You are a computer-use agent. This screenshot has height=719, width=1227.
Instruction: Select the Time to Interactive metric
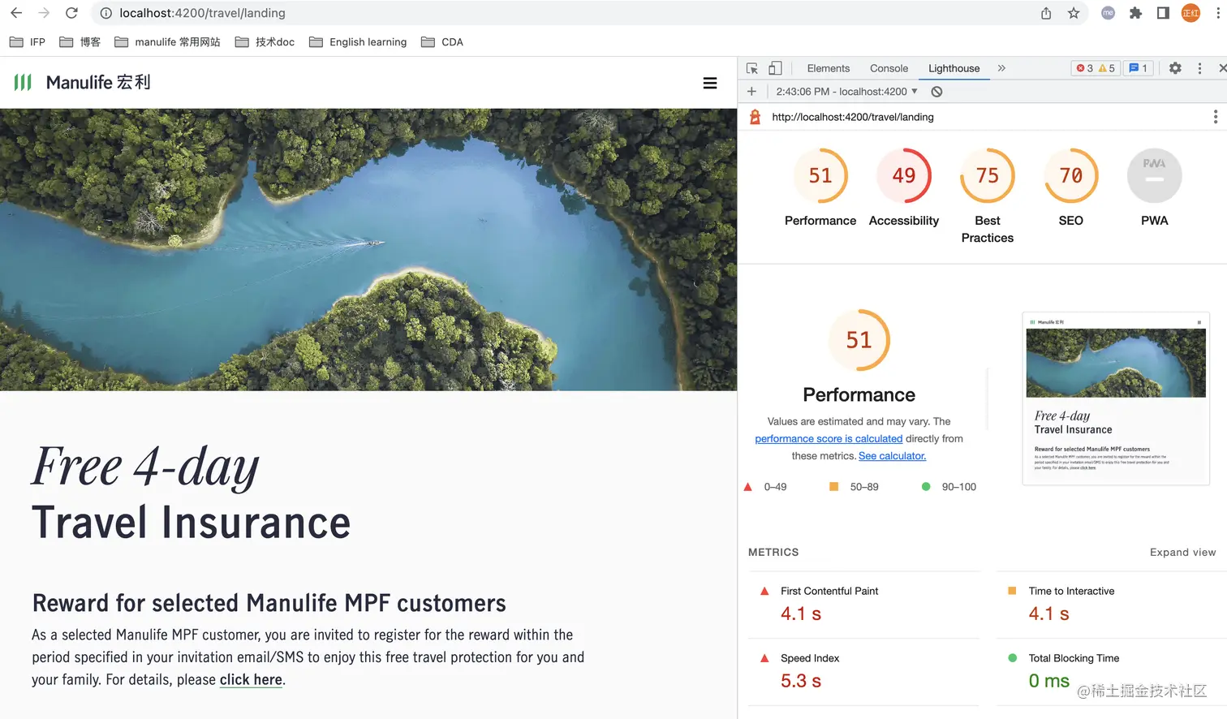click(1112, 605)
